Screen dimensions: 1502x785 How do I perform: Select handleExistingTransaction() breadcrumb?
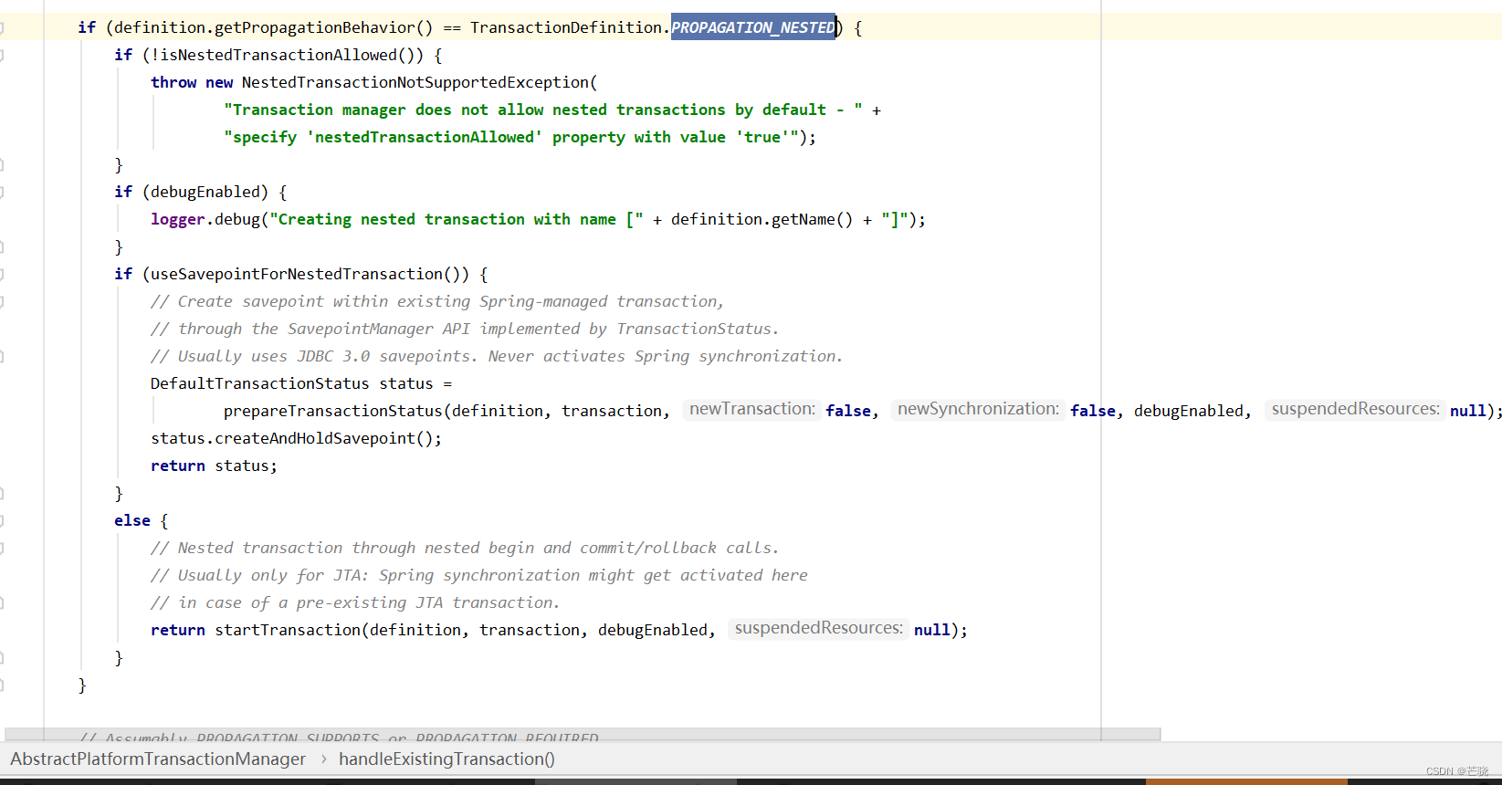(x=446, y=759)
